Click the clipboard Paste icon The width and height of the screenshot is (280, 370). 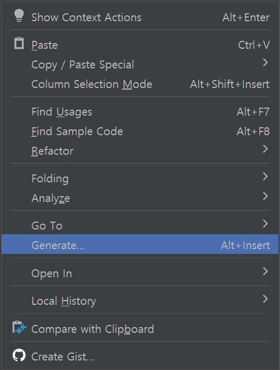click(19, 43)
